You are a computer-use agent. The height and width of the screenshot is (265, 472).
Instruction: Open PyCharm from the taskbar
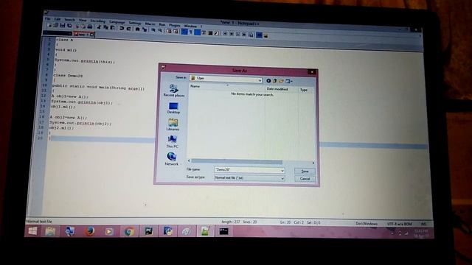pos(148,231)
